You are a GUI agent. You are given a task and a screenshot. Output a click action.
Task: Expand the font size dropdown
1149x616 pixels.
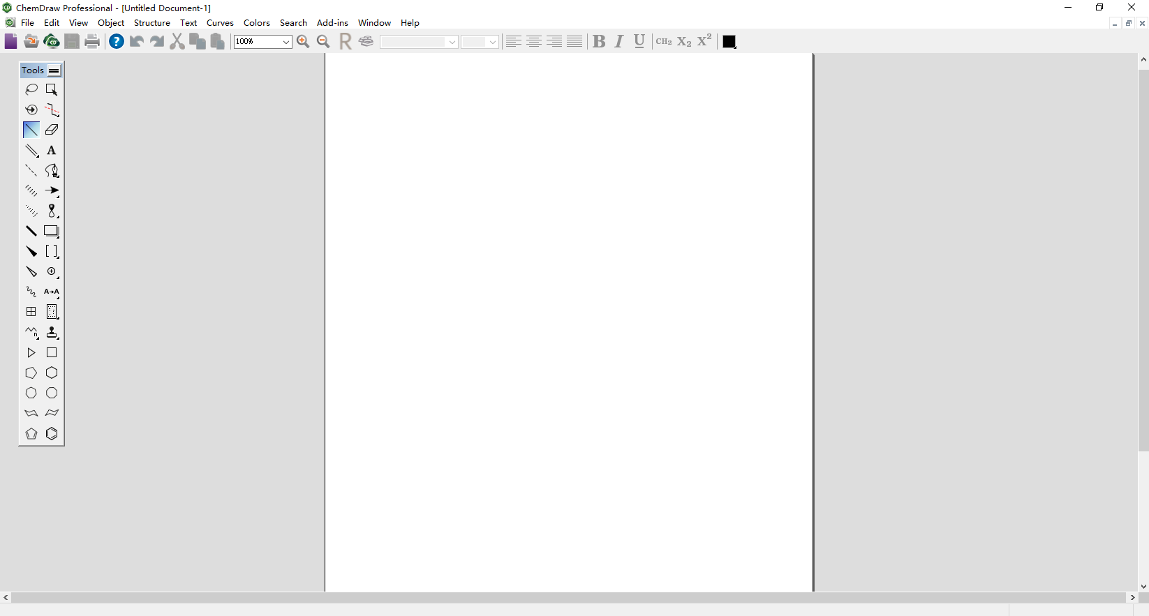click(492, 42)
